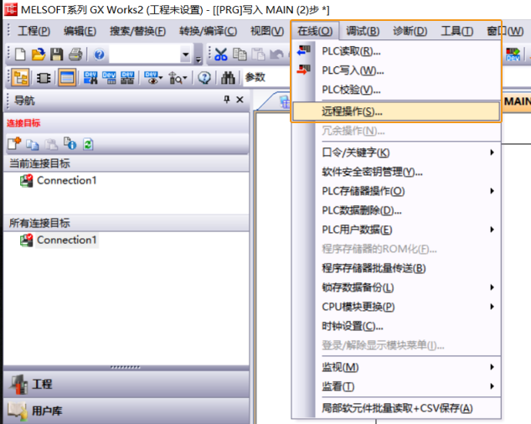Viewport: 531px width, 424px height.
Task: Choose PLC校验(V)... menu item
Action: point(396,90)
